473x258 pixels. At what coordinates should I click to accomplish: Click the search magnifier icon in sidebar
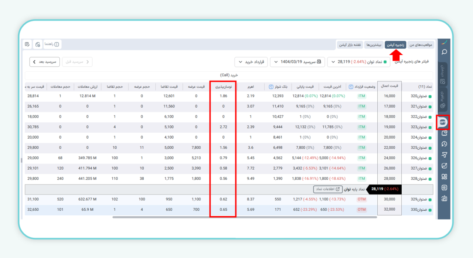click(444, 52)
